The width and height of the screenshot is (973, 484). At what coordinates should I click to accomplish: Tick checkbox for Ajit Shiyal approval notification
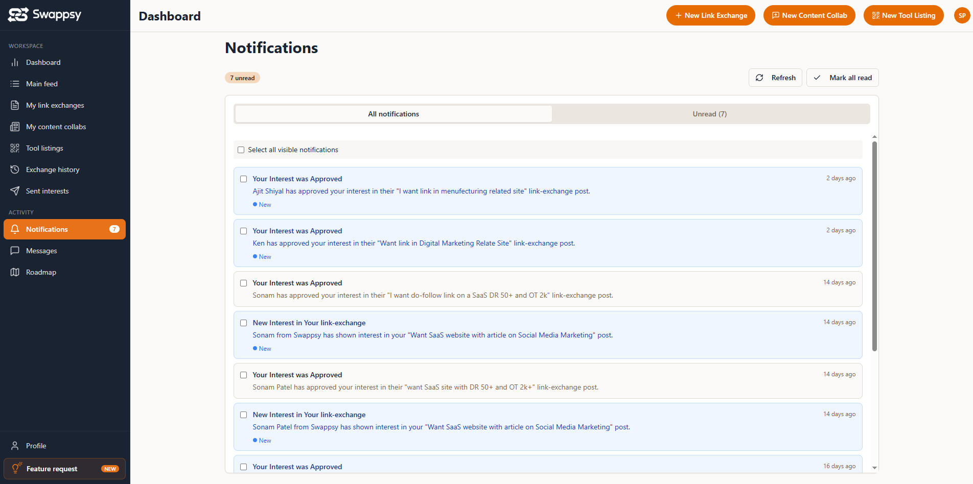click(x=244, y=179)
